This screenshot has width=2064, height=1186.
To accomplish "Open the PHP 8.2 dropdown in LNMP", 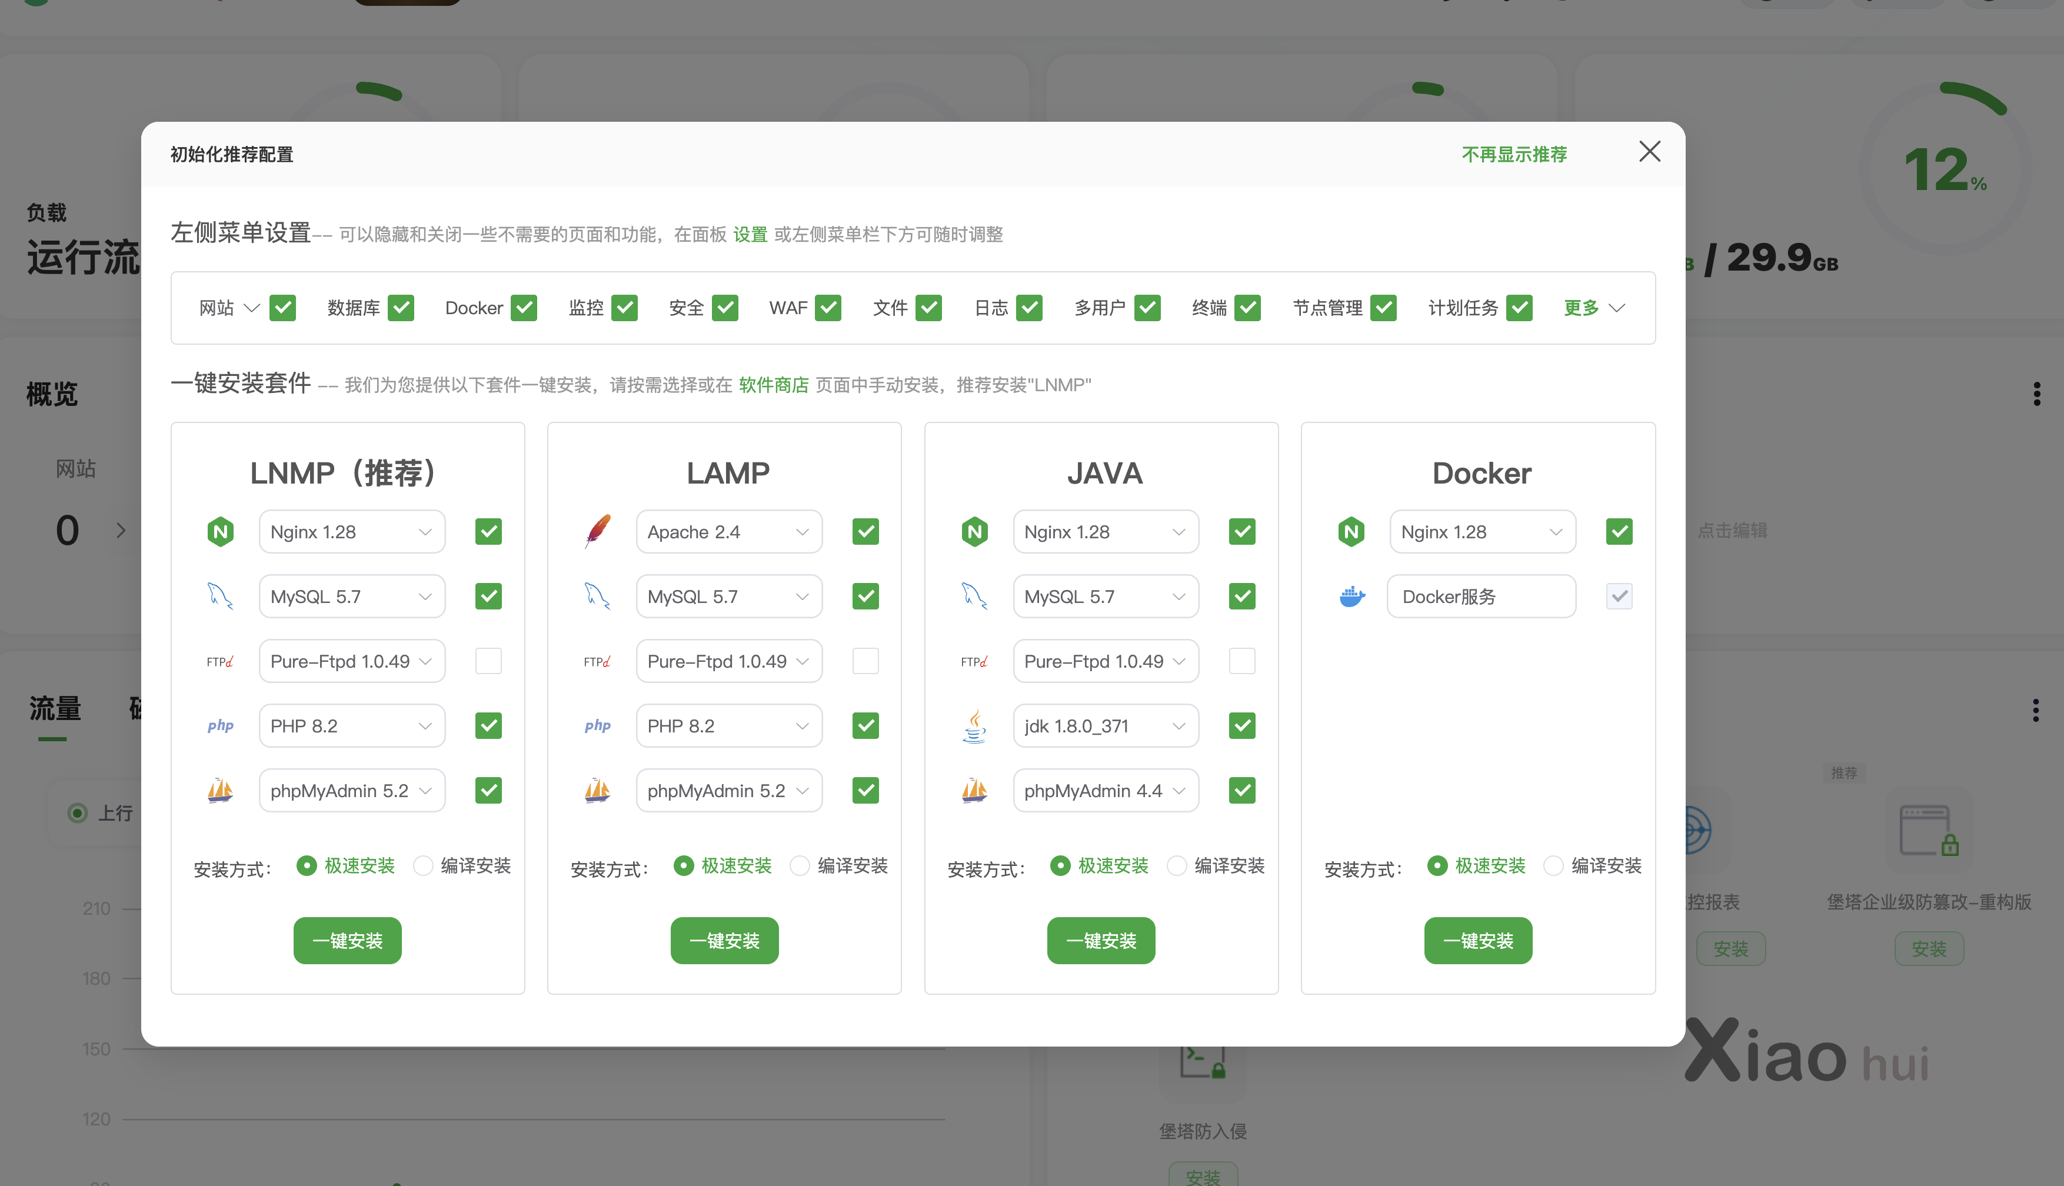I will (352, 726).
